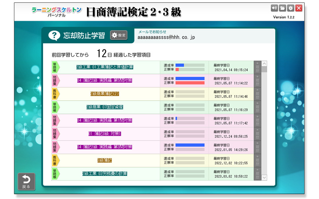Click 問題集 tag of 第3問対策 row
The width and height of the screenshot is (319, 199).
coord(55,147)
